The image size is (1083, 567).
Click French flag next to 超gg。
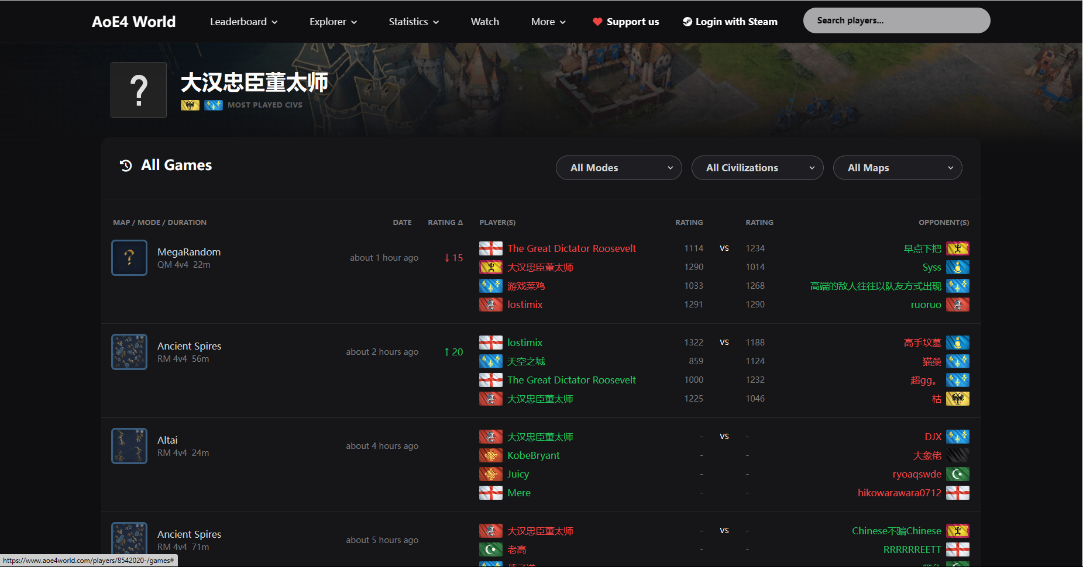click(x=958, y=380)
